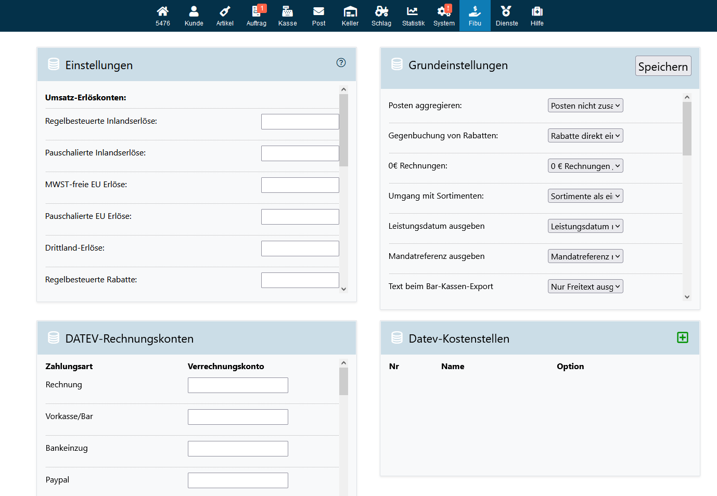
Task: Click home icon labeled 5476
Action: click(x=163, y=16)
